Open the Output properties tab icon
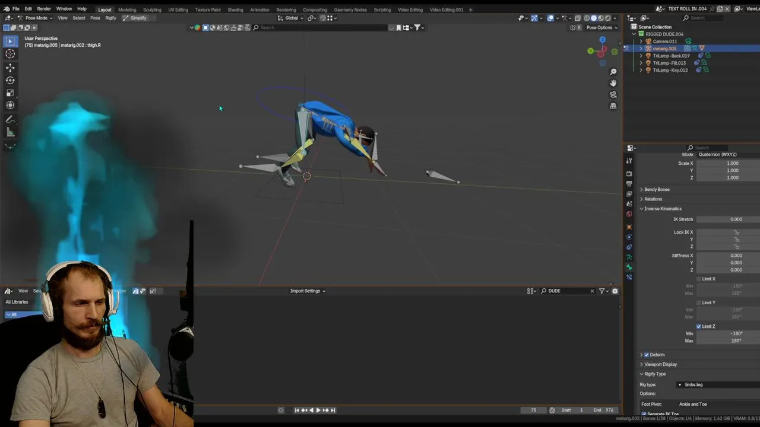The image size is (760, 427). [629, 184]
